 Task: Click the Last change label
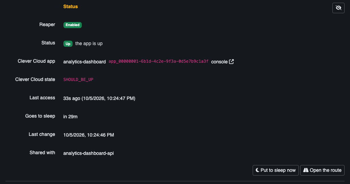point(42,134)
